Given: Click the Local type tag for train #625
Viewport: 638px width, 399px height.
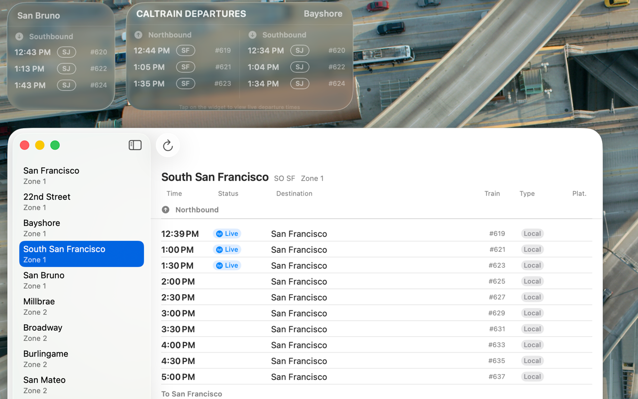Looking at the screenshot, I should [532, 281].
